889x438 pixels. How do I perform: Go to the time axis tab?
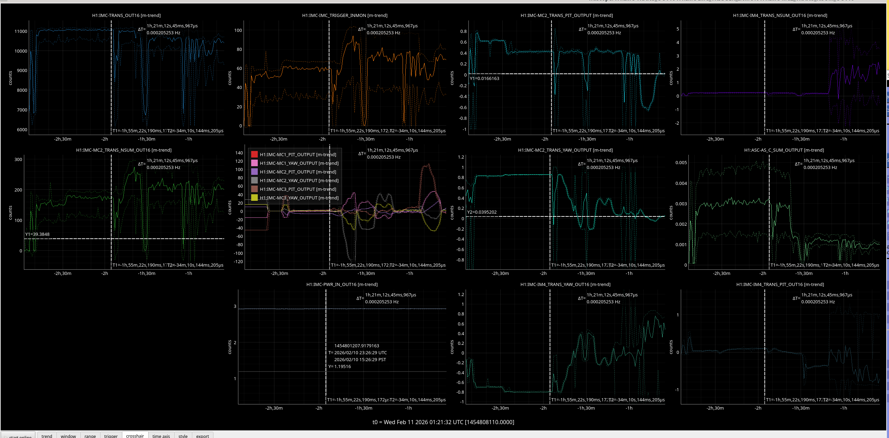click(161, 436)
